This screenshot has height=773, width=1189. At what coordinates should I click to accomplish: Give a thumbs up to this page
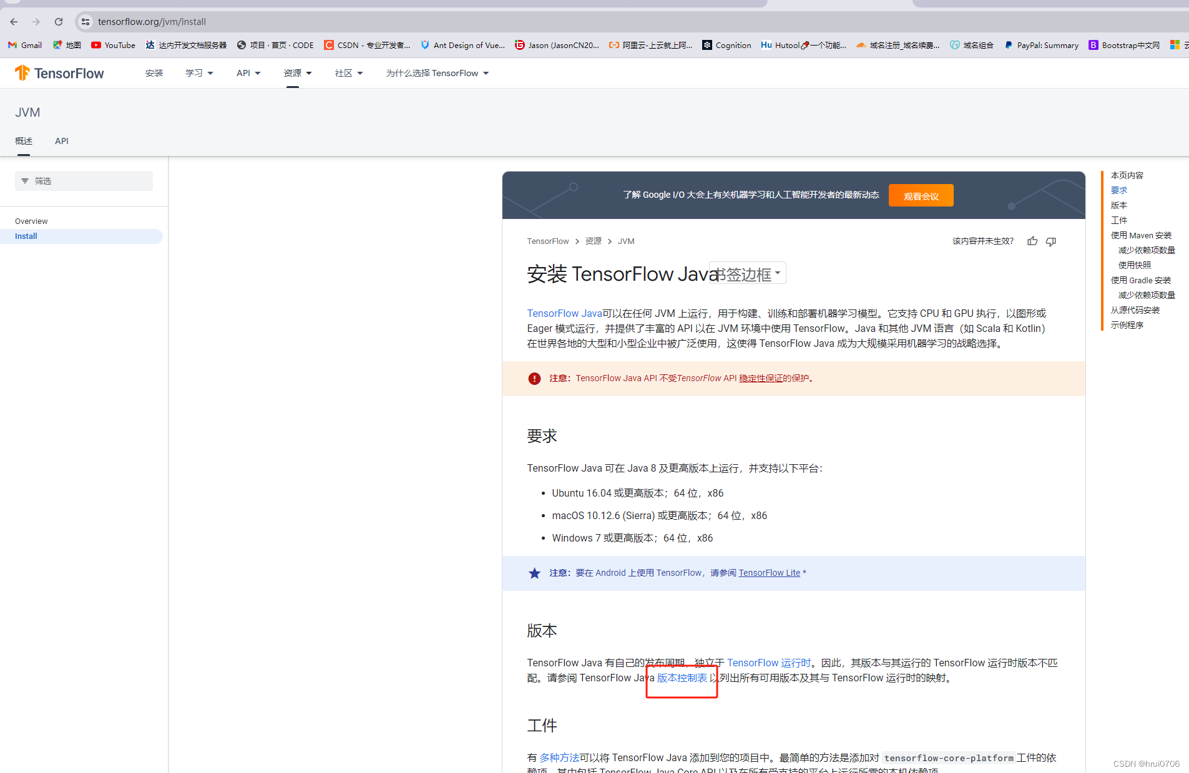click(x=1032, y=241)
